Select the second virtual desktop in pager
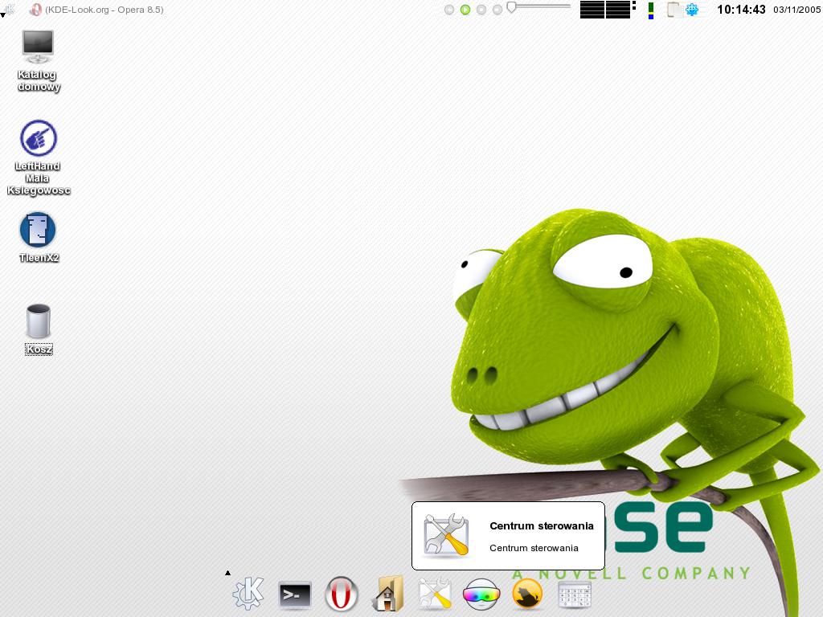This screenshot has height=617, width=823. (x=618, y=10)
